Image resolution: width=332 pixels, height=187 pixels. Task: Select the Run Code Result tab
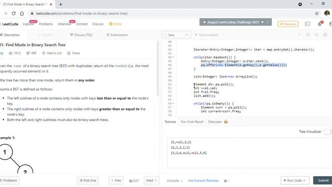tap(192, 122)
